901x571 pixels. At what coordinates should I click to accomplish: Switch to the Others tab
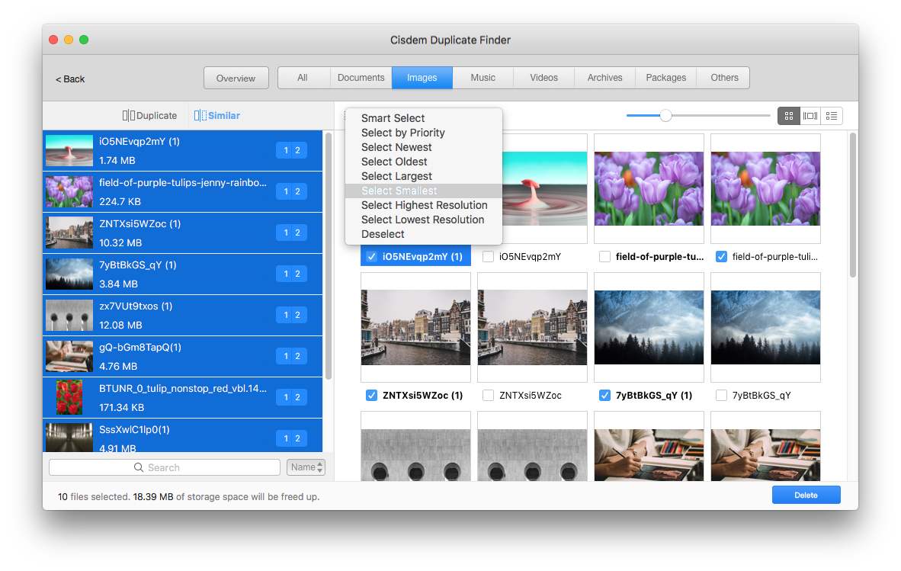click(724, 78)
